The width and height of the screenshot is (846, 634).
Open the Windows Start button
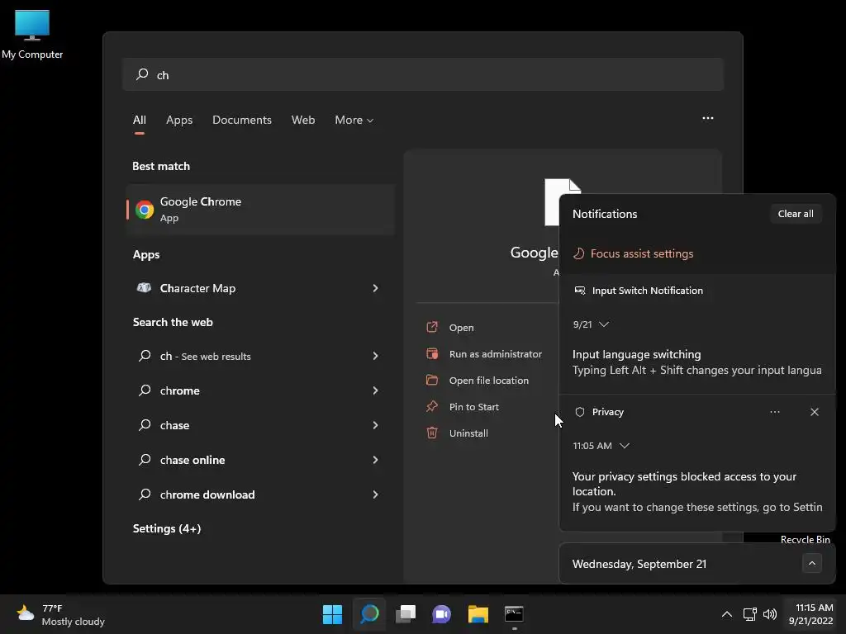pos(332,614)
